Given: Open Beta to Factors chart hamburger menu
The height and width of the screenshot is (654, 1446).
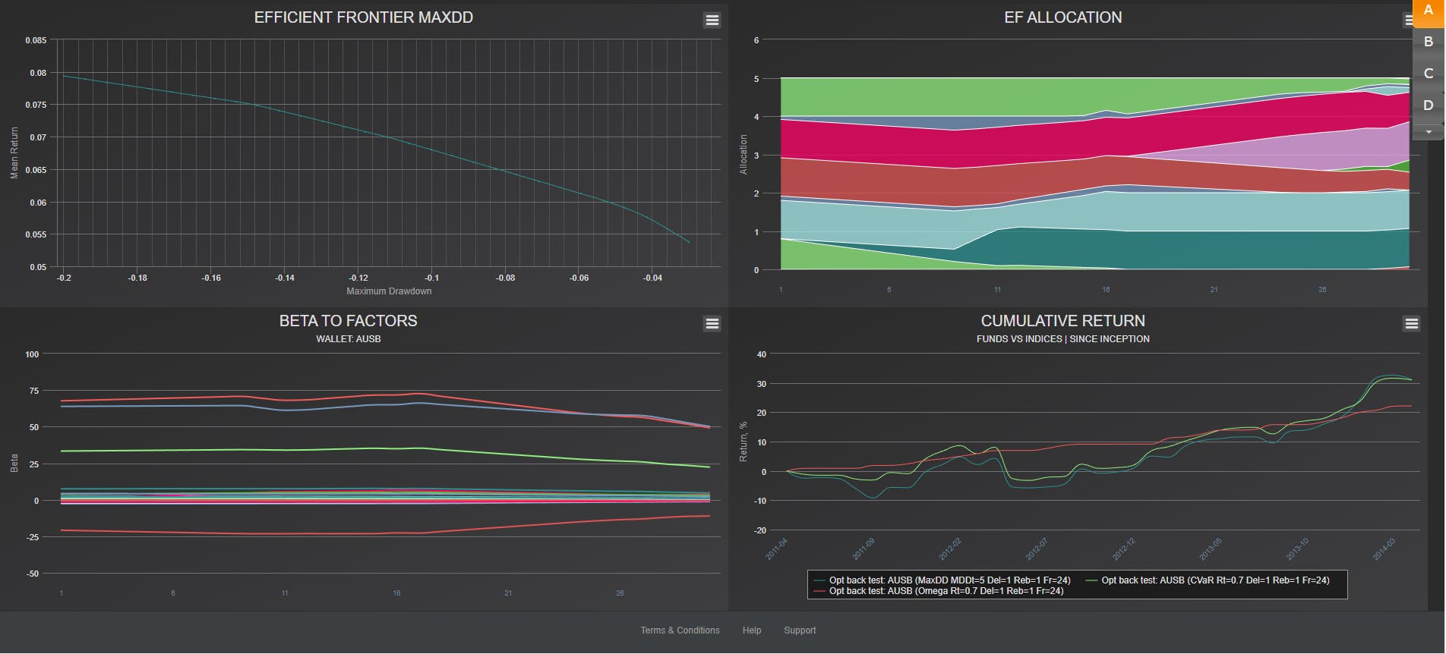Looking at the screenshot, I should click(x=712, y=324).
